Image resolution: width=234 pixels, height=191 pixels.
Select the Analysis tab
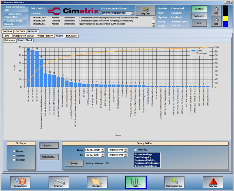click(x=33, y=31)
